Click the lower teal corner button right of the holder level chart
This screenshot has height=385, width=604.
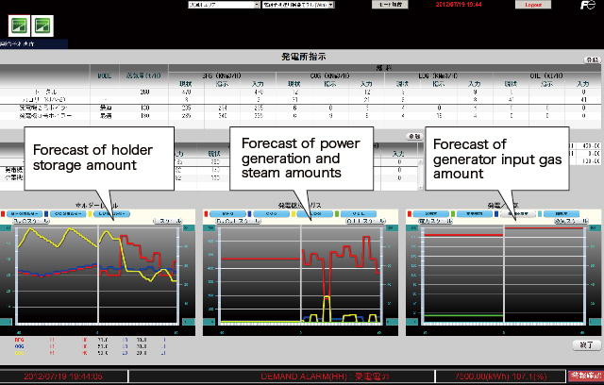click(189, 322)
